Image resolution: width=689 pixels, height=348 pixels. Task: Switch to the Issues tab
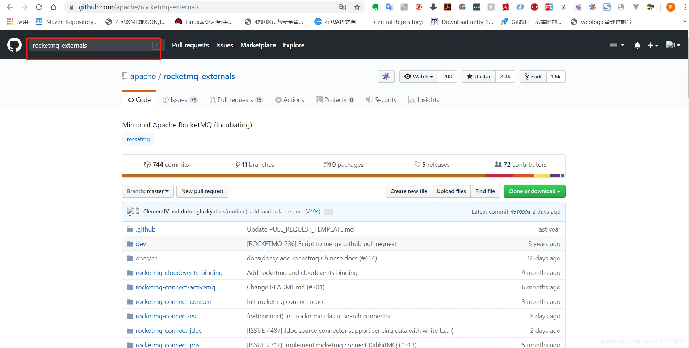[x=180, y=100]
